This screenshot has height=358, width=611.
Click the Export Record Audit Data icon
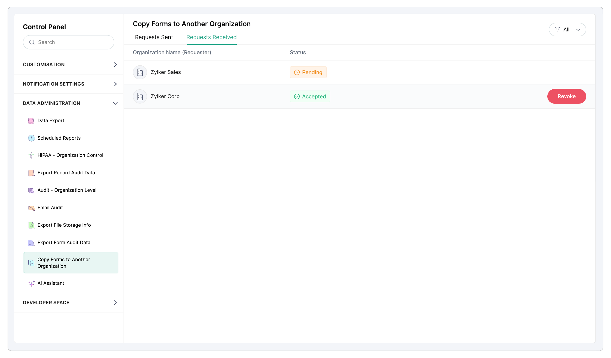(31, 173)
